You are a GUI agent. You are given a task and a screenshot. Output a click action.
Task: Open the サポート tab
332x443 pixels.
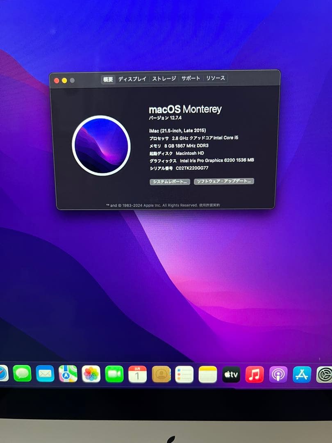[191, 78]
